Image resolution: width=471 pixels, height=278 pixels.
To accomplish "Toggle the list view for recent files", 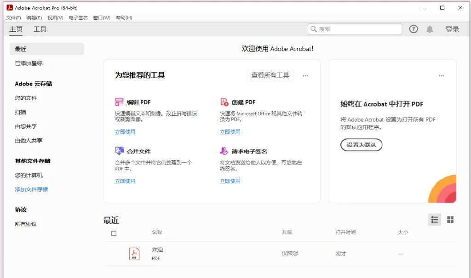I will coord(434,219).
